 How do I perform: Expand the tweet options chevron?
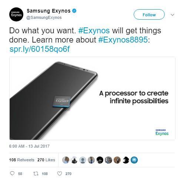click(173, 15)
